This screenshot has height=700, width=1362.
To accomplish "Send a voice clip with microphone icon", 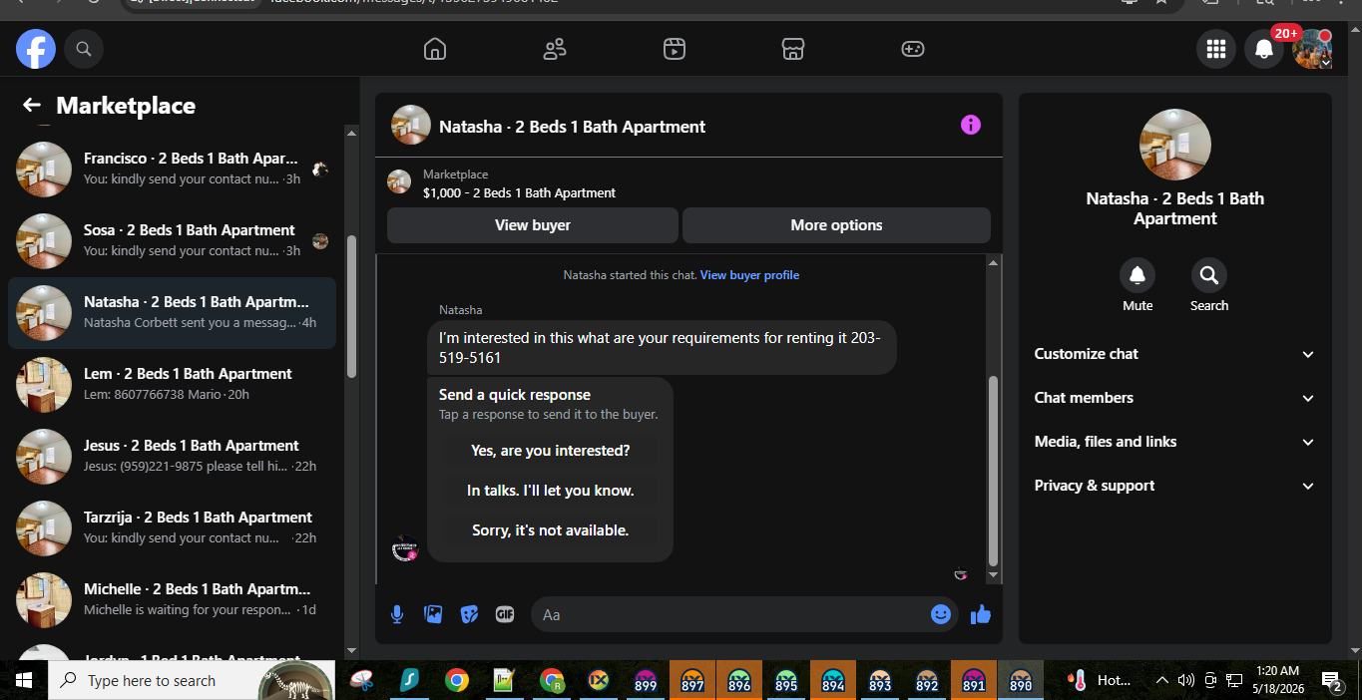I will [x=397, y=614].
